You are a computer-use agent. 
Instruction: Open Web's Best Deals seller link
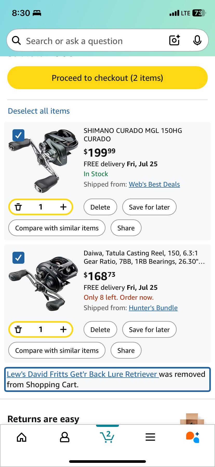click(154, 185)
